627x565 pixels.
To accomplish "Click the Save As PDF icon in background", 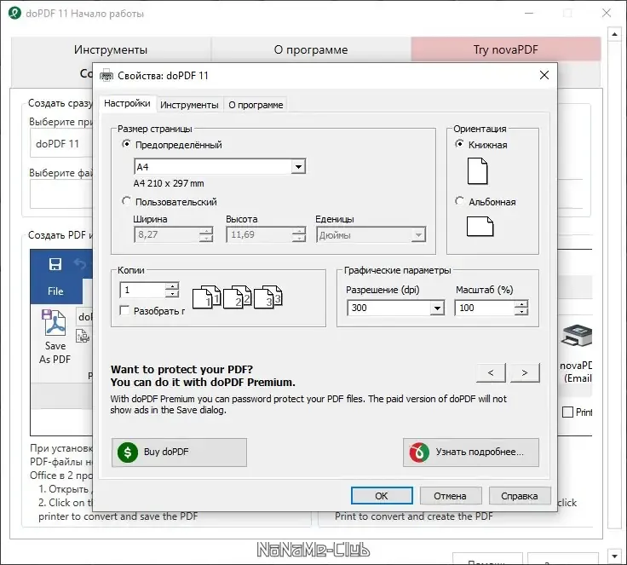I will (x=55, y=322).
